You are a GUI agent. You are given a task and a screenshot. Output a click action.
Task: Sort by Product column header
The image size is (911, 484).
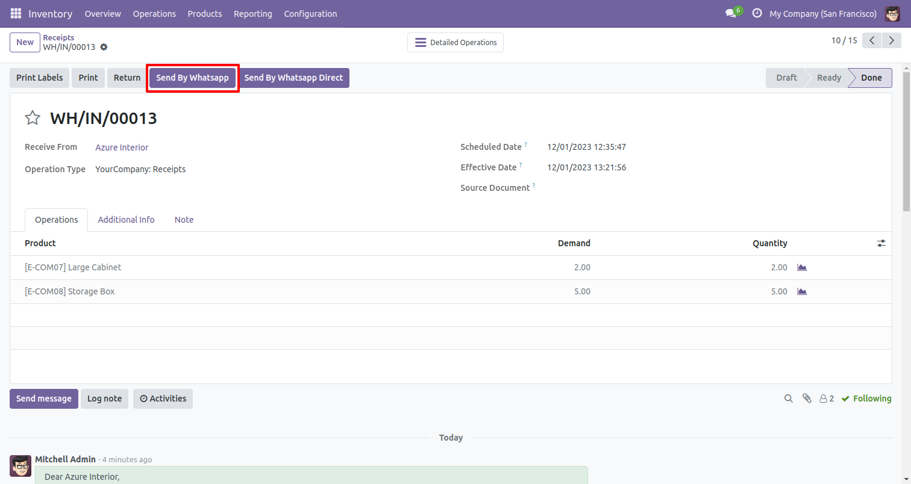(x=40, y=243)
